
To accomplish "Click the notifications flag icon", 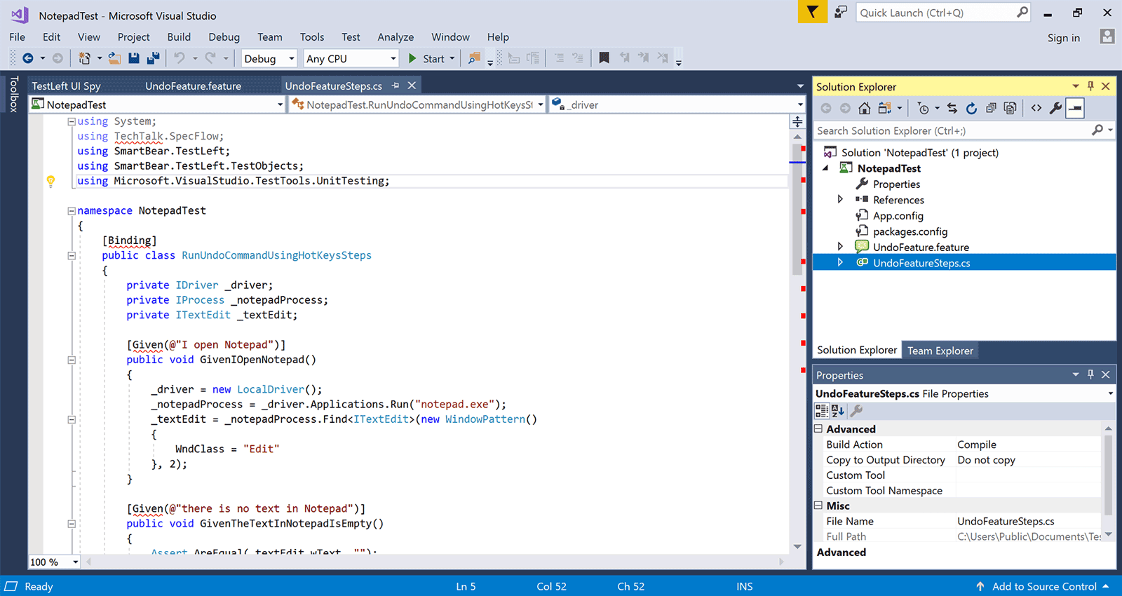I will (x=812, y=13).
